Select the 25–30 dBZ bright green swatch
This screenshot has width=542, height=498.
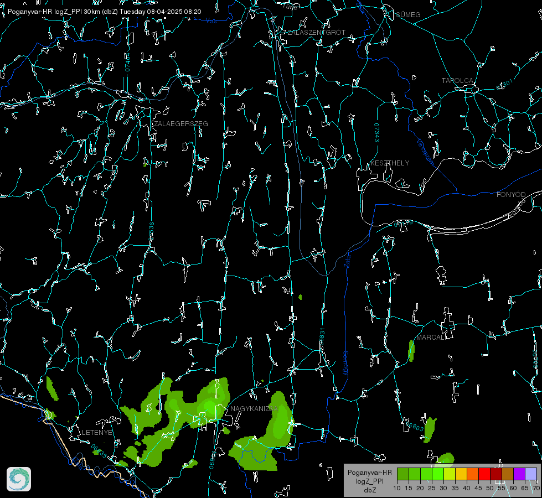(438, 474)
